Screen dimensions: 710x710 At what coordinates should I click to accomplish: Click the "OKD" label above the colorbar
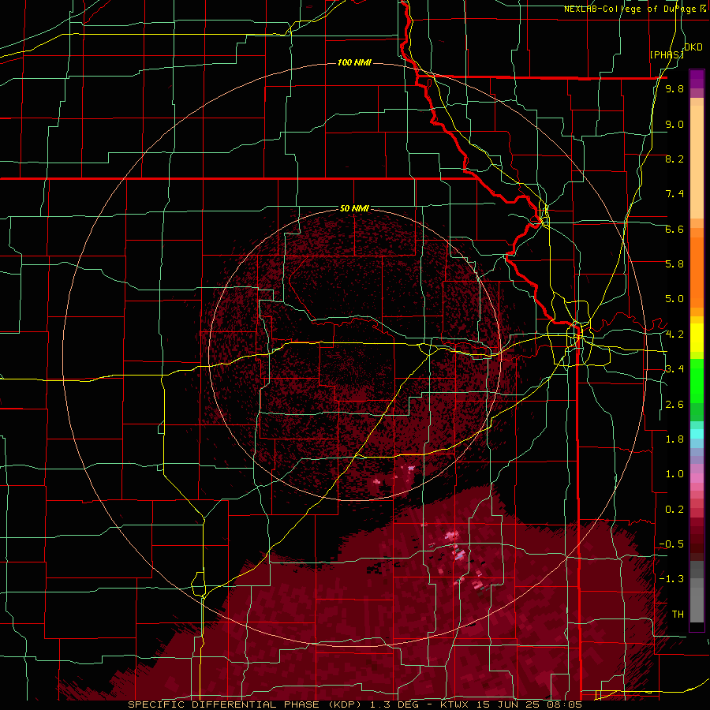(x=693, y=47)
